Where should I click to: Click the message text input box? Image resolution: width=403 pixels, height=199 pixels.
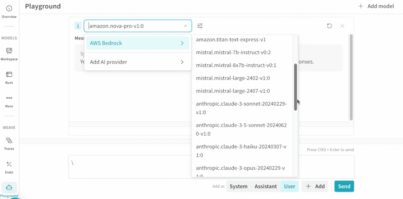129,166
